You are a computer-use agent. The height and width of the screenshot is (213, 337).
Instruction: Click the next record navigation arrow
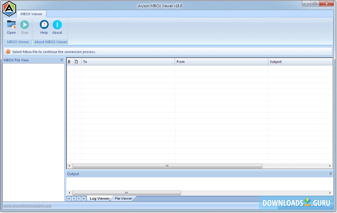79,198
